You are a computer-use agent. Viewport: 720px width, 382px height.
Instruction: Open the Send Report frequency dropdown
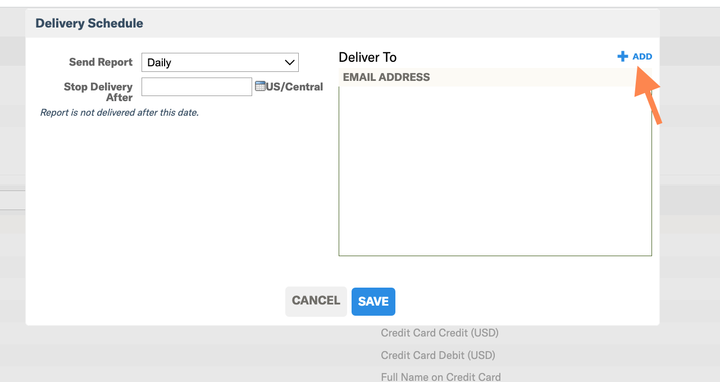pos(220,62)
